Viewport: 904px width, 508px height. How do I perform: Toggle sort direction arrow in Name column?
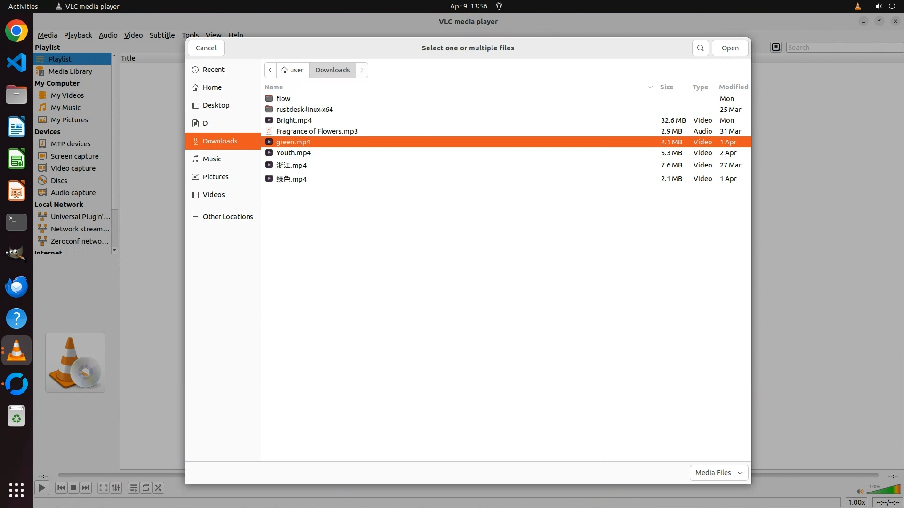click(x=650, y=87)
